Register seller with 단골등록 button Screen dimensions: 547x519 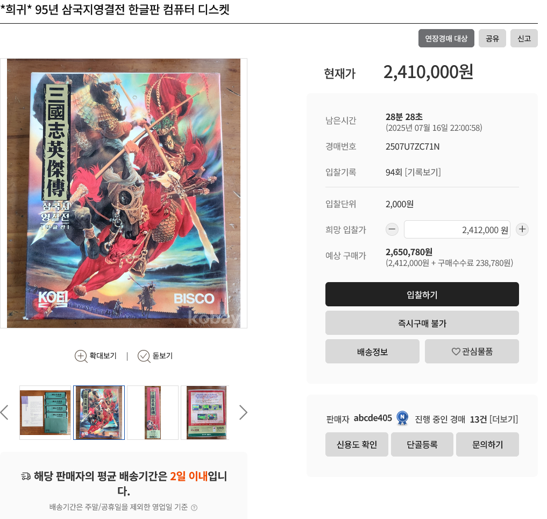click(x=422, y=444)
